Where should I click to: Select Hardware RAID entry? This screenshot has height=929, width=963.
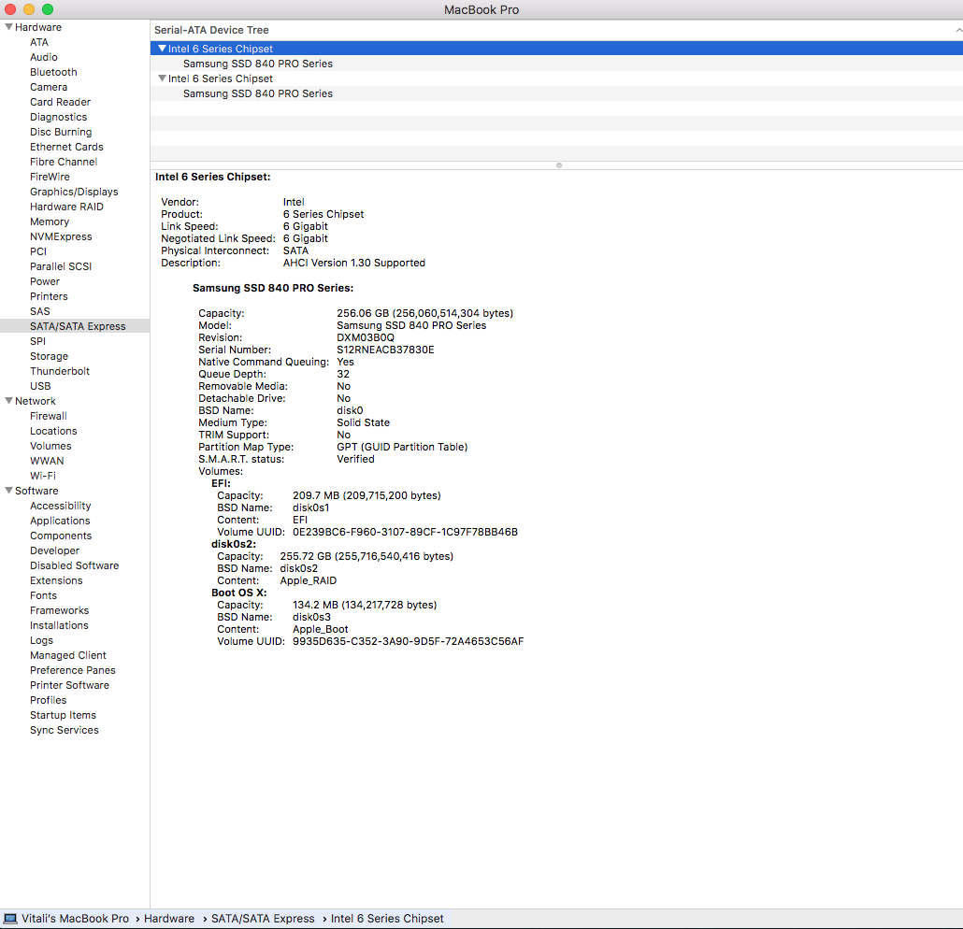[66, 207]
